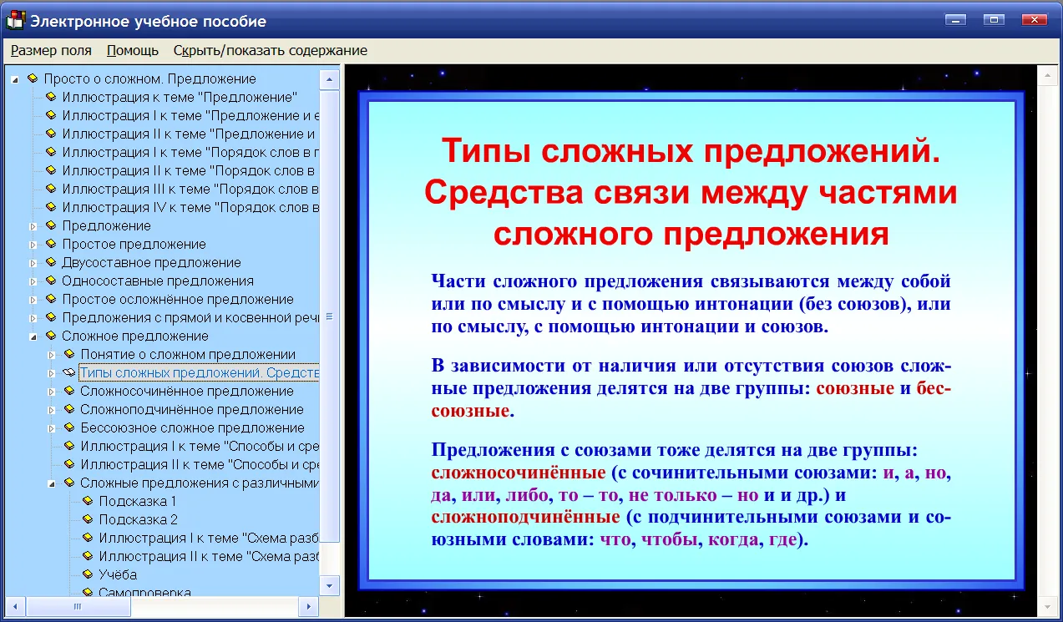Maximize the Электронное учебное пособие window

click(993, 19)
